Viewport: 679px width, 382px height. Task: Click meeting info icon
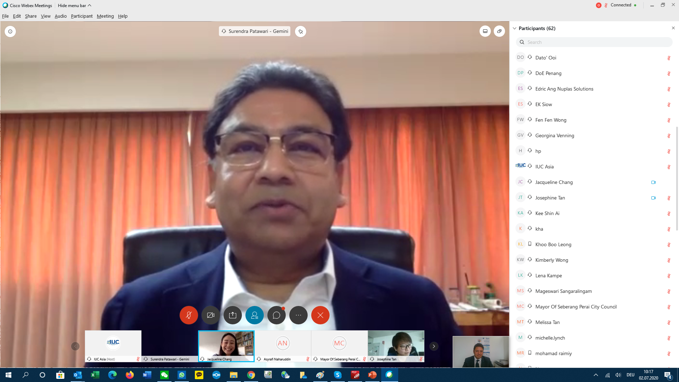coord(10,31)
